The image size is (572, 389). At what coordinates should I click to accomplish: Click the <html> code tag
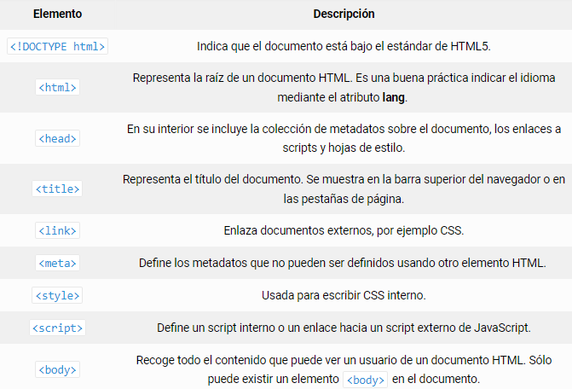[x=58, y=87]
